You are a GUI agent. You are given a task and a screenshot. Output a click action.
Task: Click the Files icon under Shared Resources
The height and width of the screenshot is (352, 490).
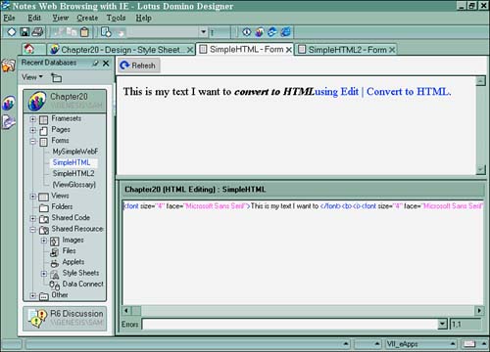tap(55, 252)
